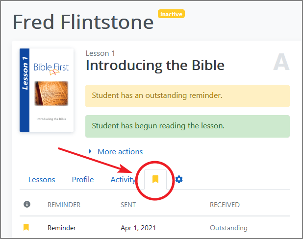Open the yellow bookmark reminders tab

pyautogui.click(x=155, y=180)
